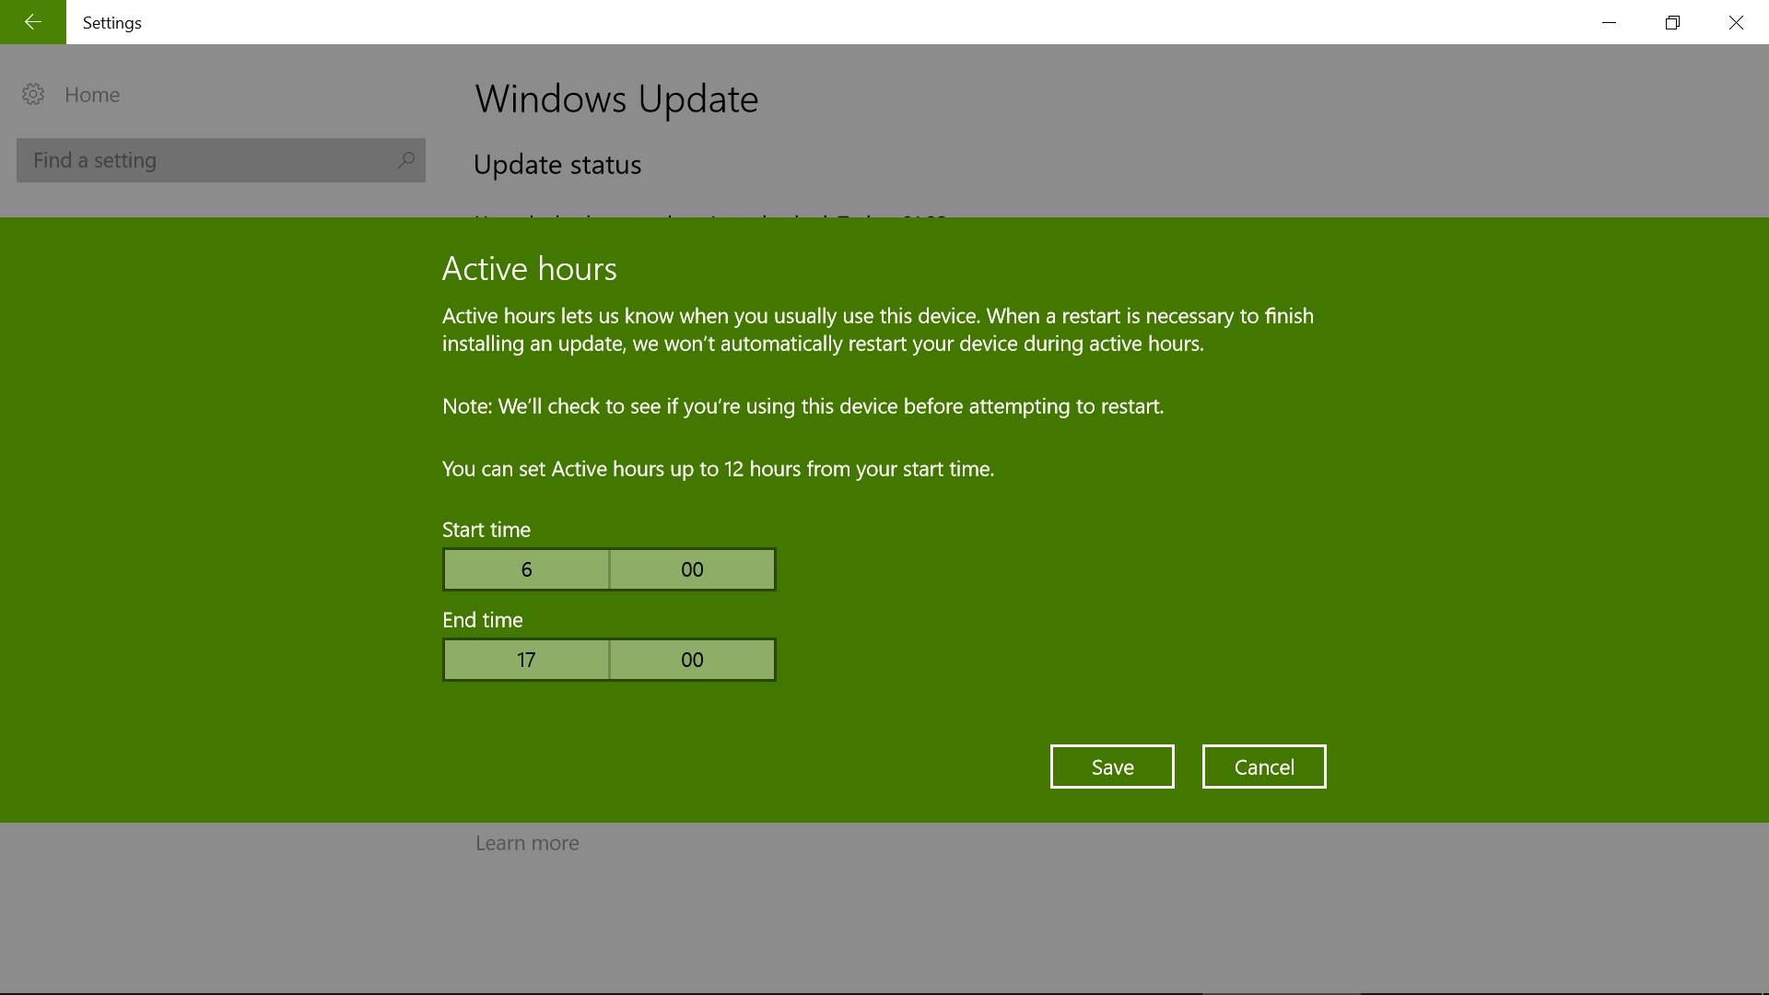Click the End time label

pos(482,620)
